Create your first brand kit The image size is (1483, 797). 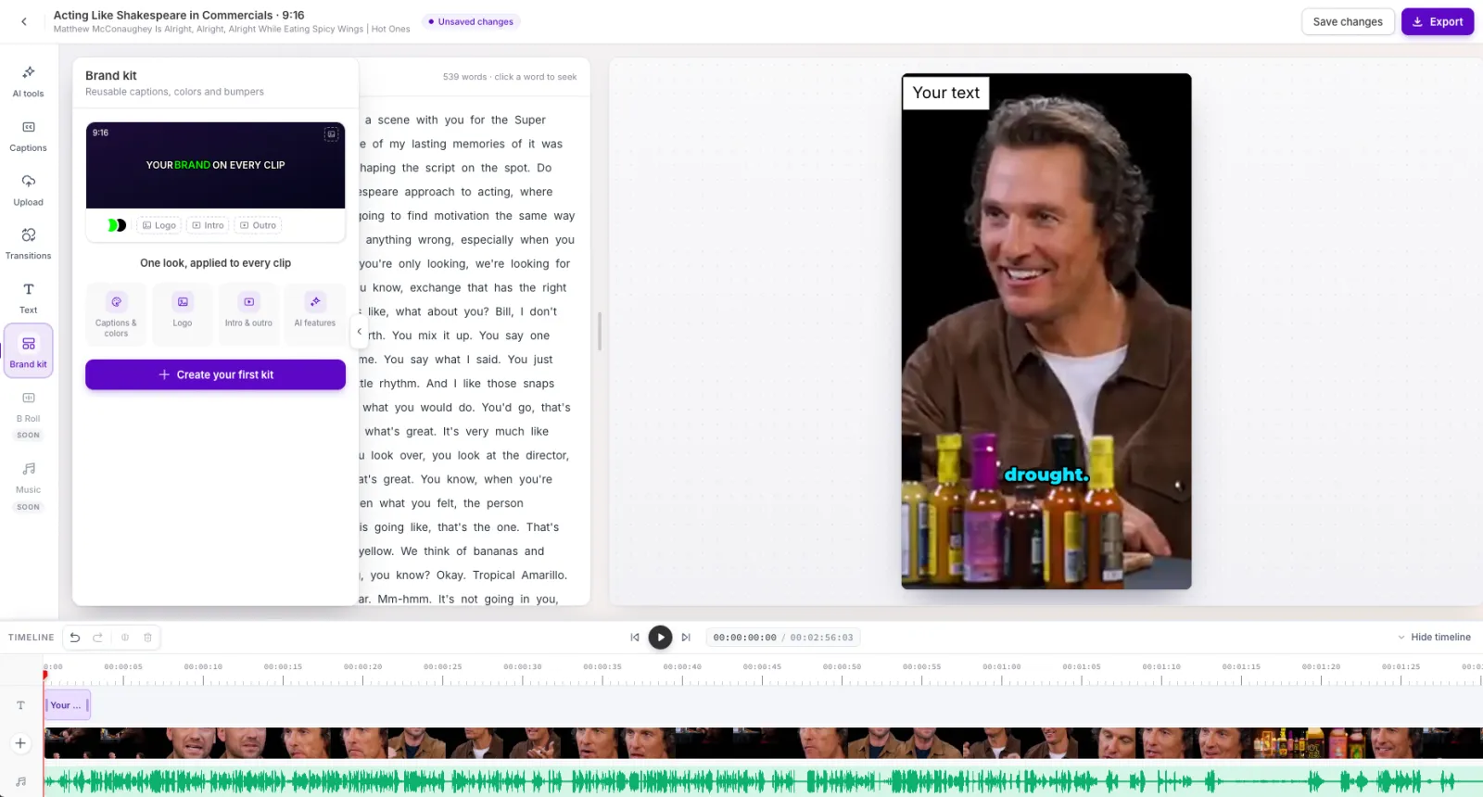point(215,374)
